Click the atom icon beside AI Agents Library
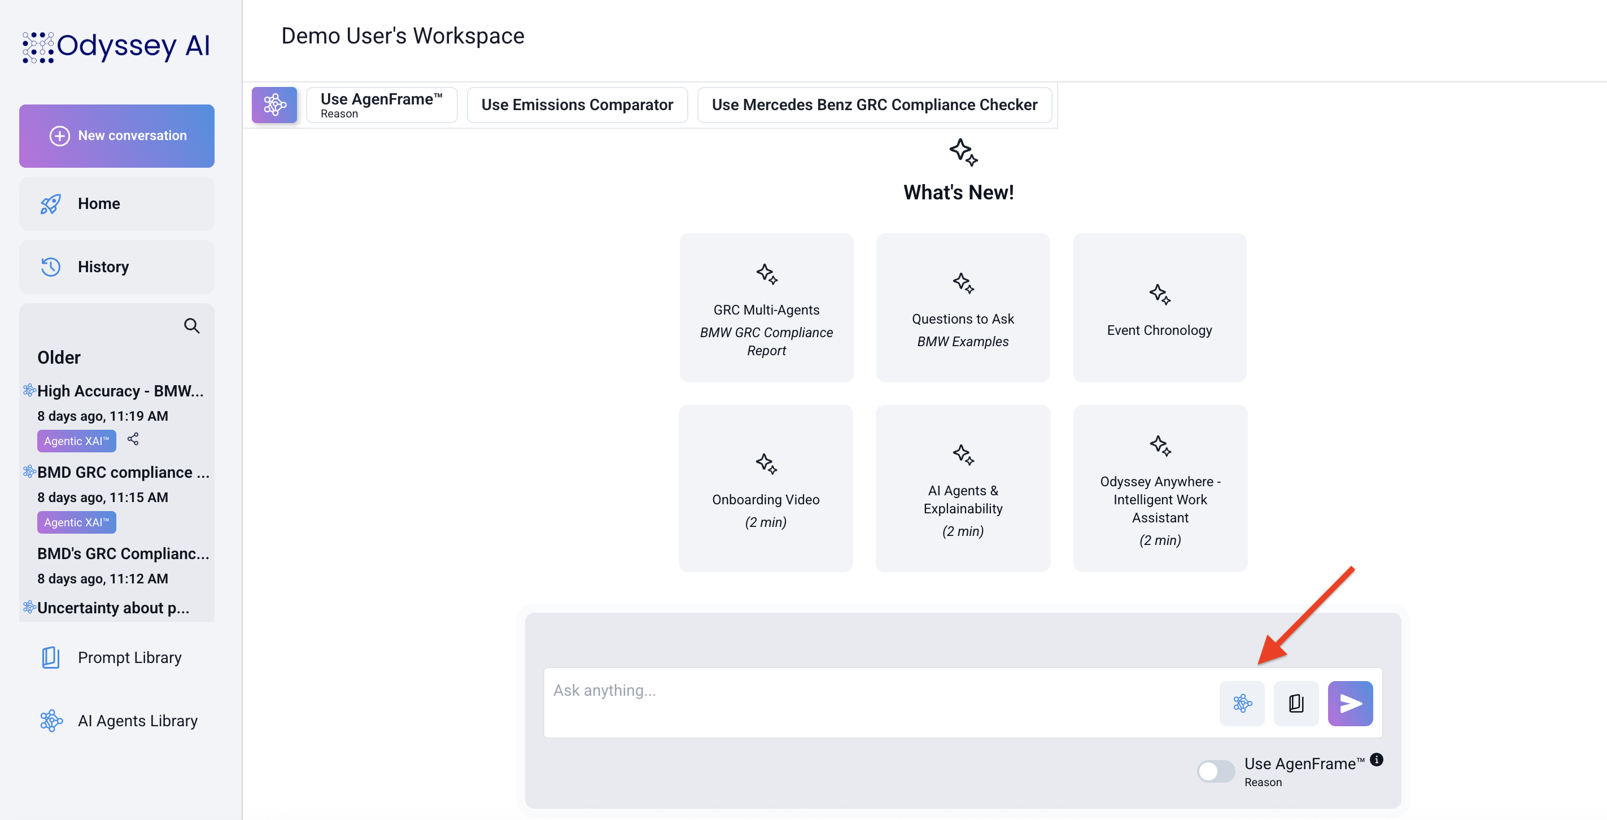Image resolution: width=1607 pixels, height=820 pixels. coord(51,721)
